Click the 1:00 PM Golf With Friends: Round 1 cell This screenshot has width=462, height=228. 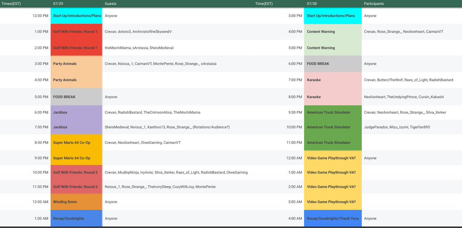click(76, 32)
